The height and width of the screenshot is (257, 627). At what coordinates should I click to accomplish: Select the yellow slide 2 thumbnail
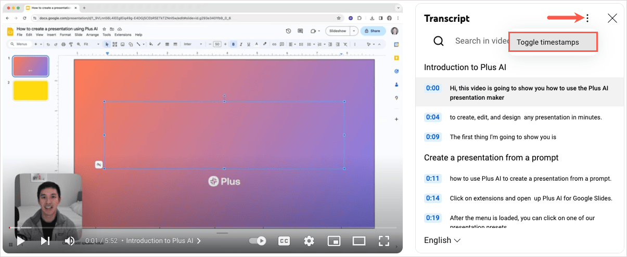[30, 90]
